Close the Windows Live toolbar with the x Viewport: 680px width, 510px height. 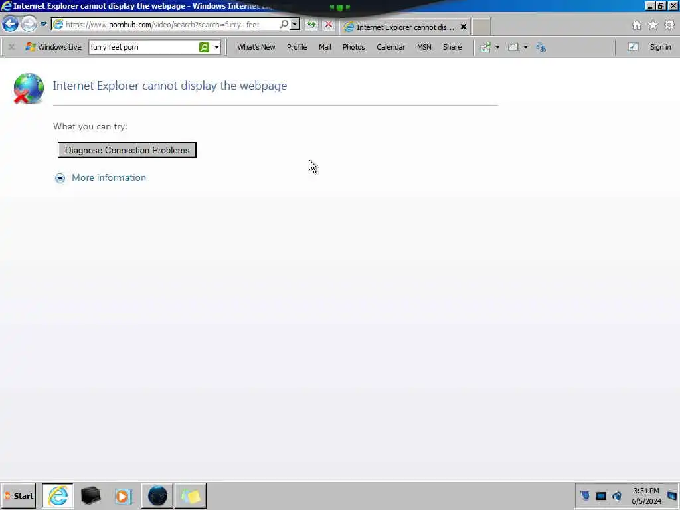[12, 47]
